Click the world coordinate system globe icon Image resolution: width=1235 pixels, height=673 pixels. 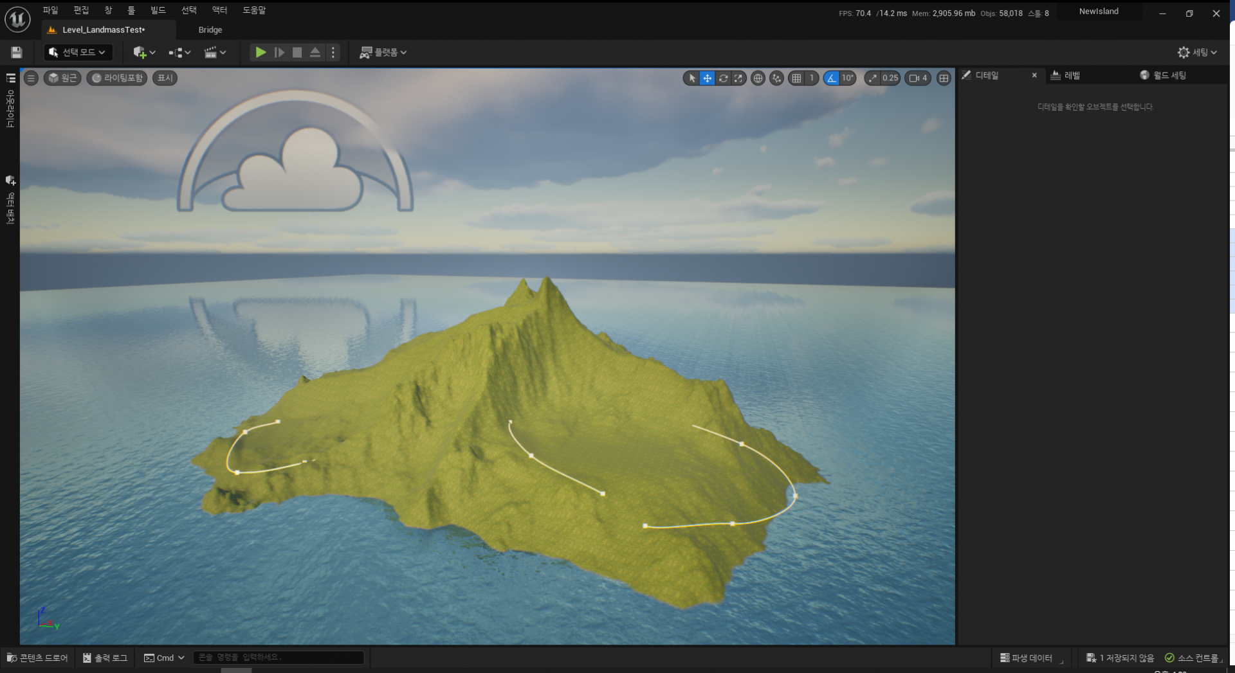[x=758, y=78]
